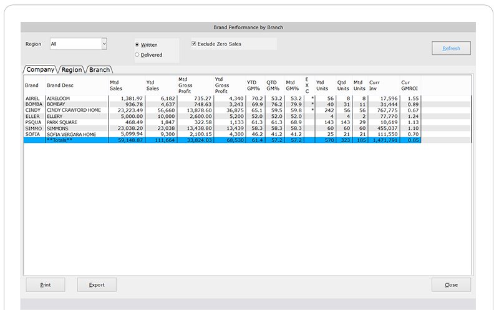Screen dimensions: 499x310
Task: Click Ytd Gross Profit value 13,439
Action: tap(235, 128)
